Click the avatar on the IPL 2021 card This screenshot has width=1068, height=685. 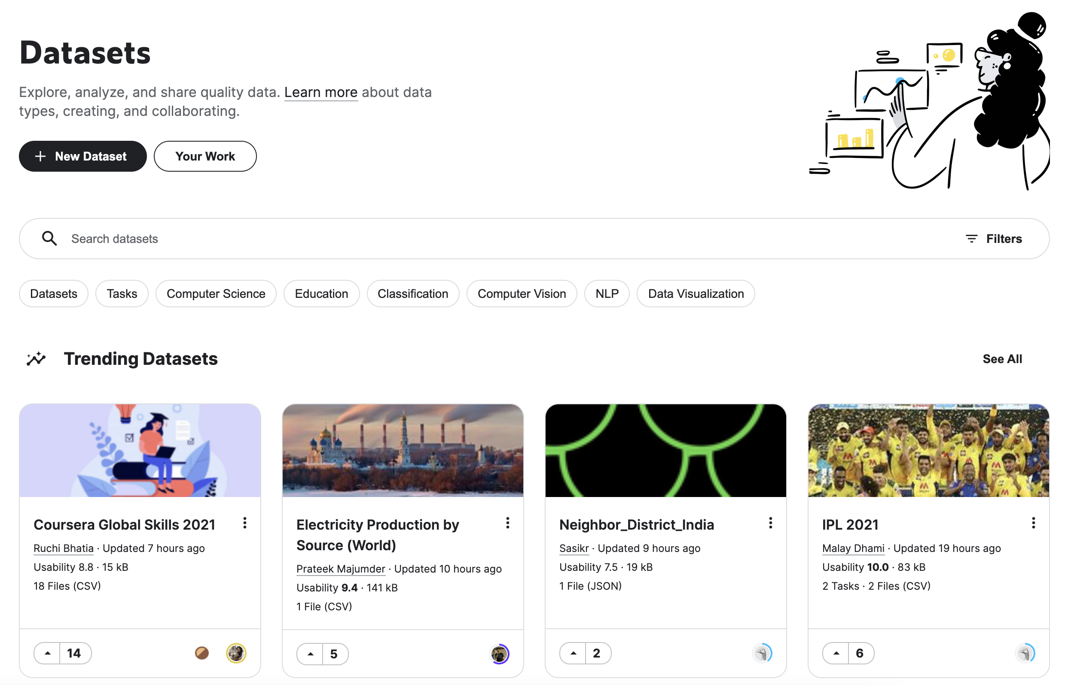click(1025, 653)
